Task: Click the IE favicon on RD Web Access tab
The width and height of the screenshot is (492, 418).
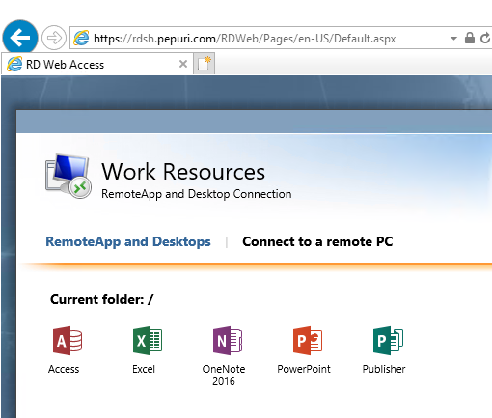Action: (14, 64)
